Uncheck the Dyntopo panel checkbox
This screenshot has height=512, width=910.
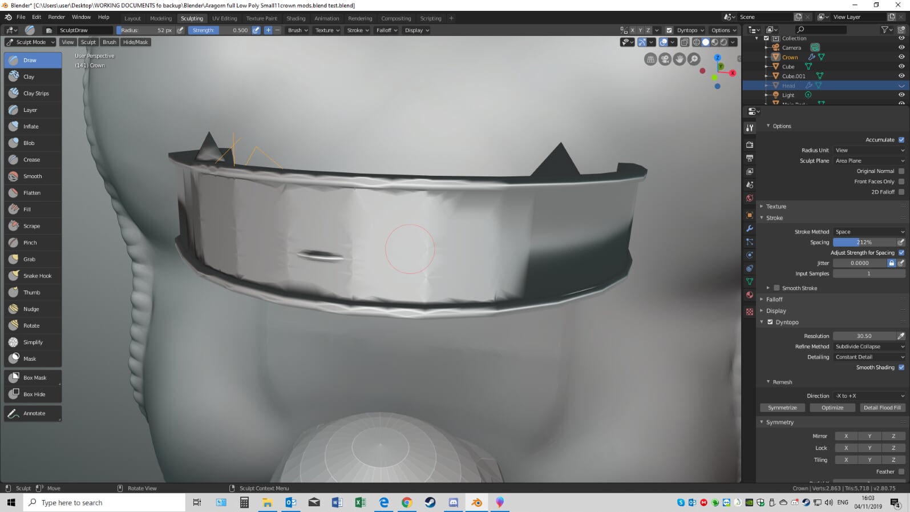(x=770, y=322)
